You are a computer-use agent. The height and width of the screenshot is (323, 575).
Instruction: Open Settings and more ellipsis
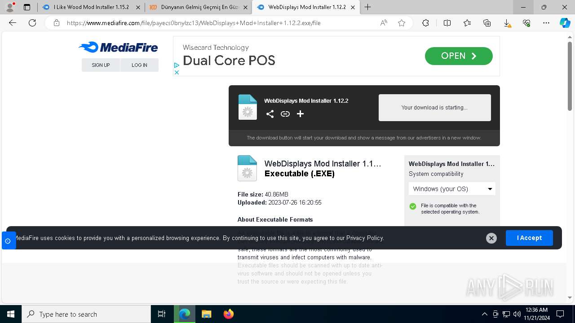point(546,23)
